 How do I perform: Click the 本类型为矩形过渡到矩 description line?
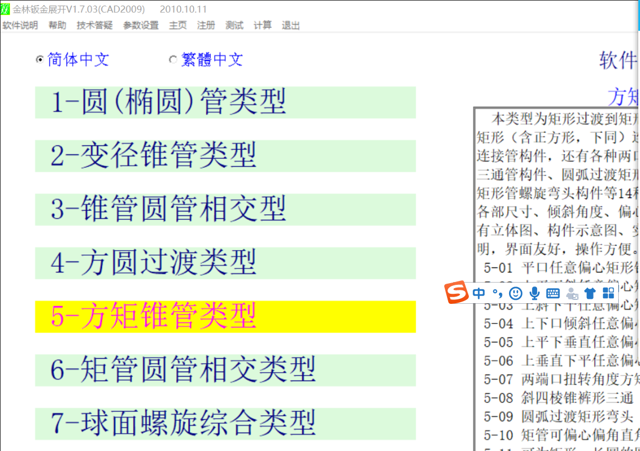(564, 119)
